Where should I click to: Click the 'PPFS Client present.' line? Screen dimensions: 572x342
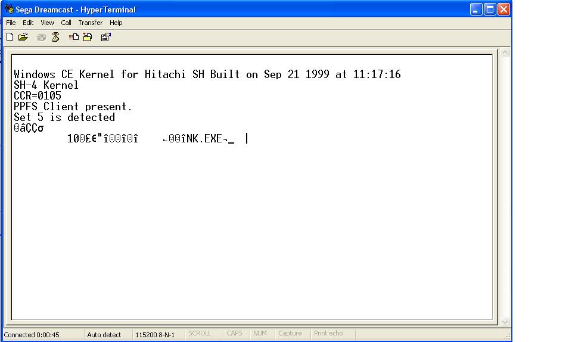pyautogui.click(x=73, y=107)
